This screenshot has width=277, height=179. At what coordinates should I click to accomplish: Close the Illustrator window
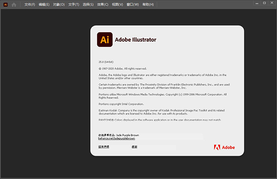[x=272, y=3]
